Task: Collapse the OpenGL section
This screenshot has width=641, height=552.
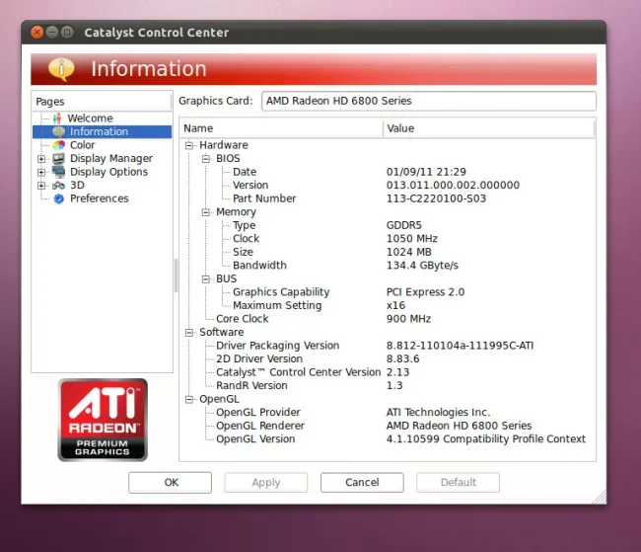Action: pos(189,399)
